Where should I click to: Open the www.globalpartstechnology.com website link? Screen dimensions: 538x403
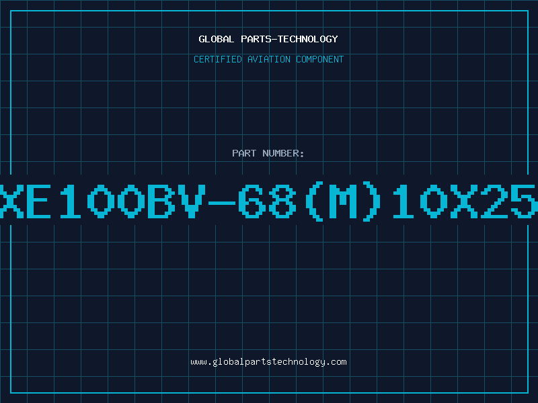tap(268, 362)
